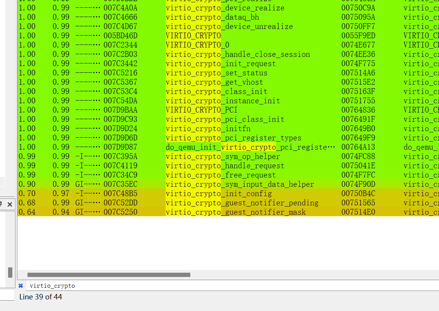Select the VIRTIO_CRYPTO_PCI match row
The image size is (439, 311).
pos(201,110)
